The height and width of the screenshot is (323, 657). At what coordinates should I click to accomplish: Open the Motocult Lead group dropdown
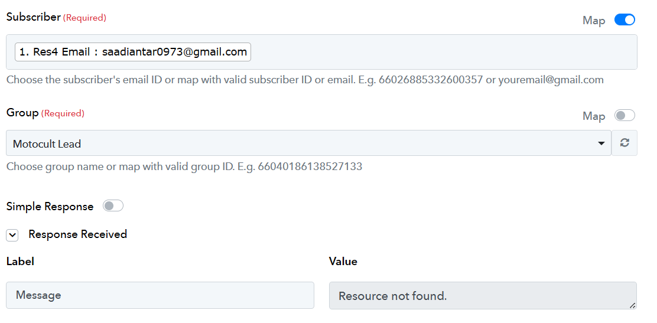coord(308,143)
